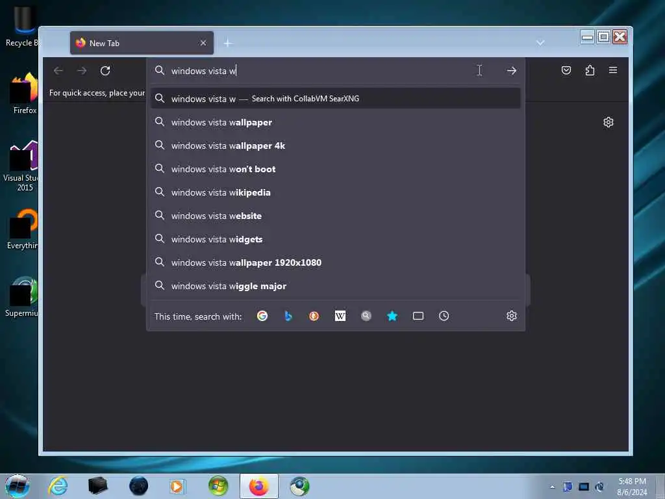Image resolution: width=665 pixels, height=499 pixels.
Task: Search this time with Bing
Action: click(288, 316)
